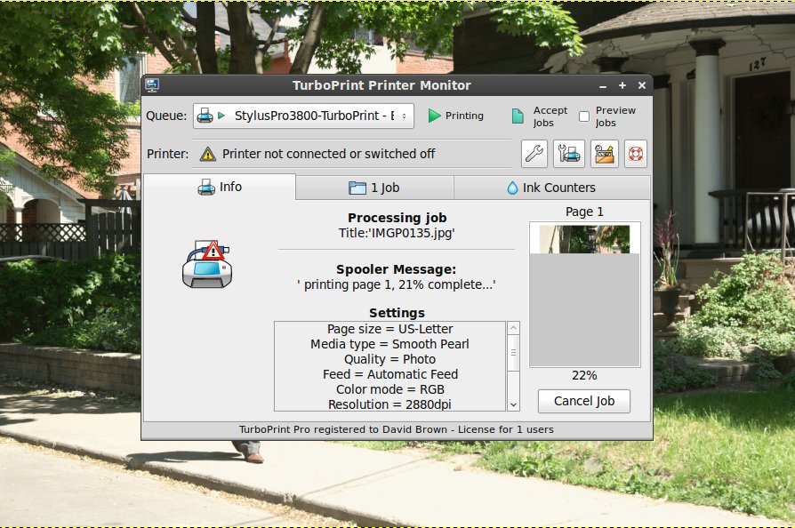Click the lifebuoy help icon
Screen dimensions: 795x528
coord(636,154)
